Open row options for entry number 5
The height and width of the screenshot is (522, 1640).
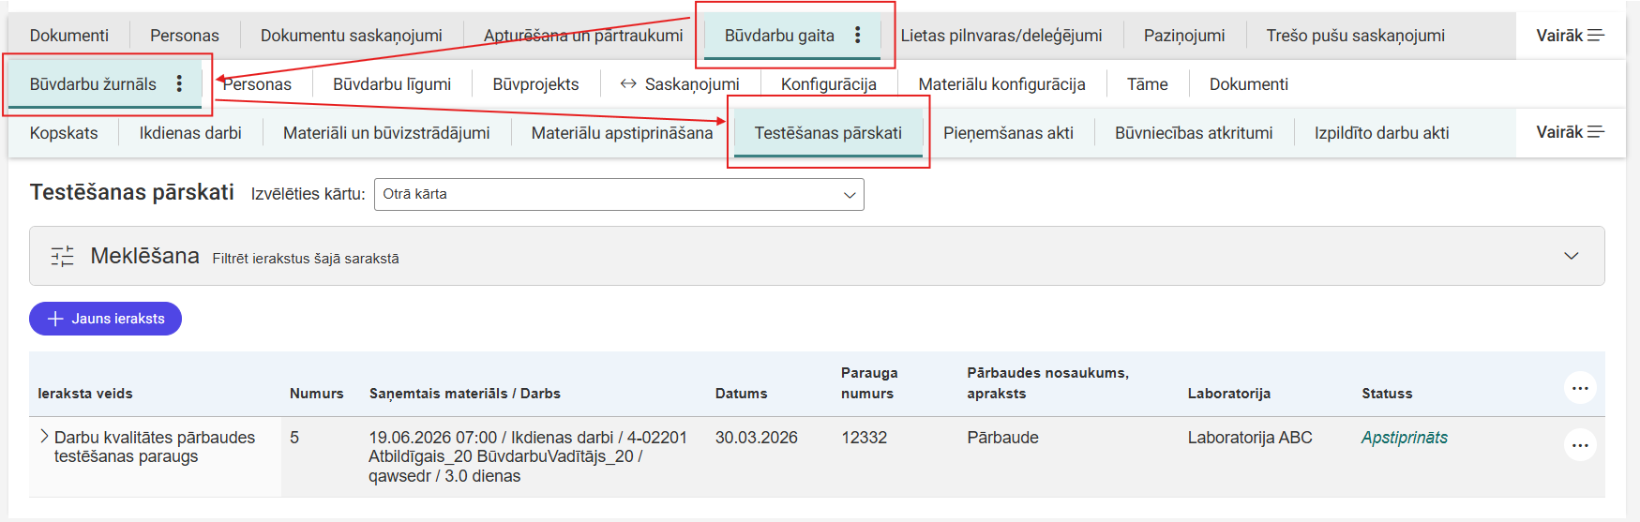[1580, 444]
